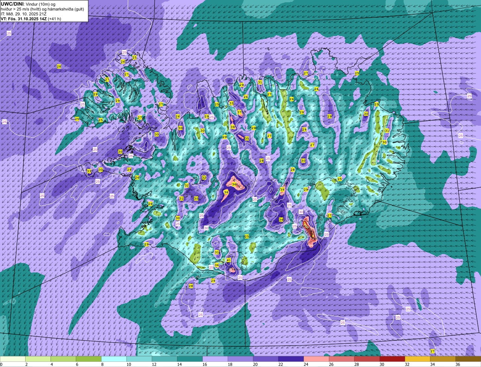Click legend scale value 24
Screen dimensions: 481x367
tap(306, 364)
